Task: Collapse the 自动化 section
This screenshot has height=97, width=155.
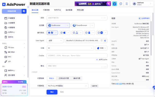Action: click(24, 43)
